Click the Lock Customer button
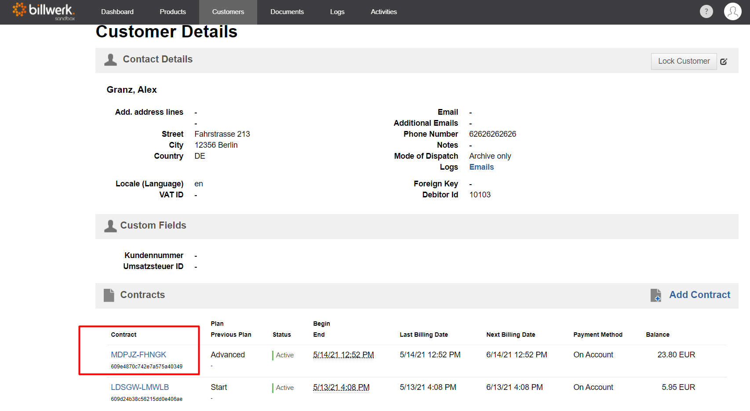This screenshot has height=411, width=750. point(684,62)
